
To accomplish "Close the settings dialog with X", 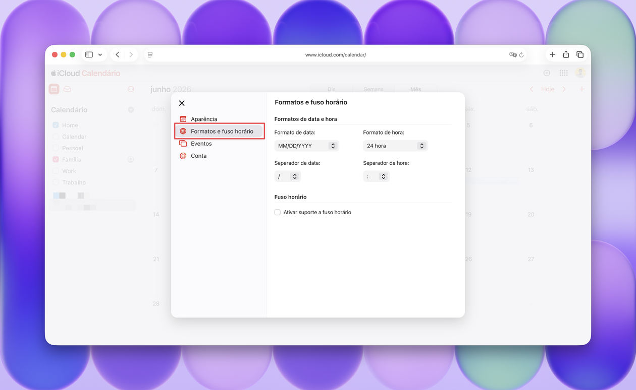I will (x=182, y=103).
